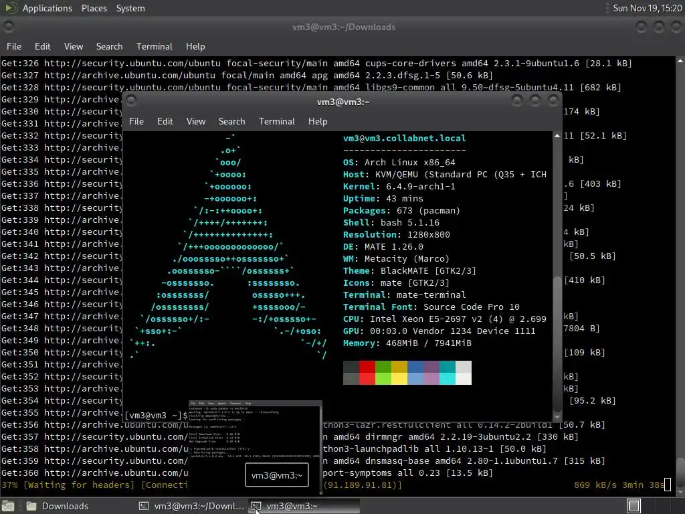The width and height of the screenshot is (685, 514).
Task: Maximize the vm3@vm3:~/Downloads terminal window
Action: [x=659, y=27]
